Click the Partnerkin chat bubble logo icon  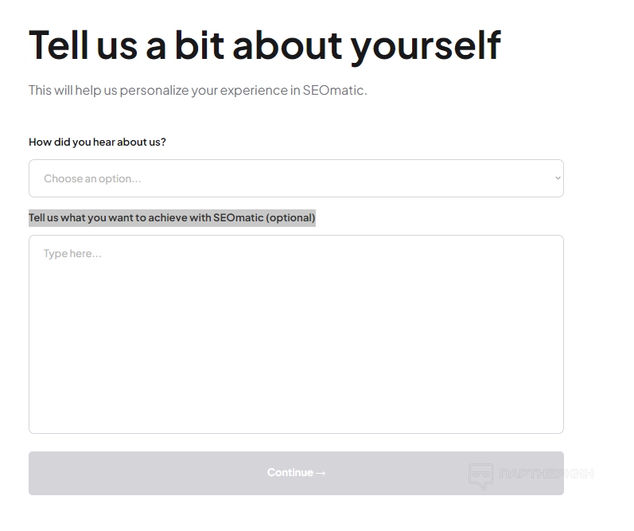(480, 475)
